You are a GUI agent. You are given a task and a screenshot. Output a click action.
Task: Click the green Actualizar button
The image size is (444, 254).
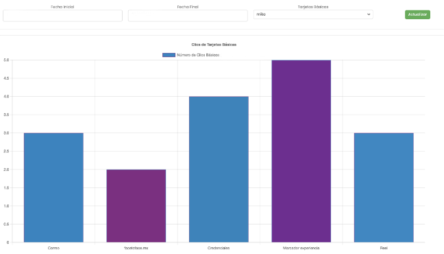pyautogui.click(x=417, y=14)
